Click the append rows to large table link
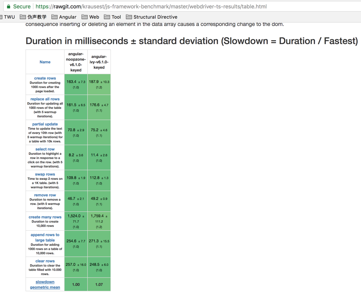 click(x=45, y=237)
